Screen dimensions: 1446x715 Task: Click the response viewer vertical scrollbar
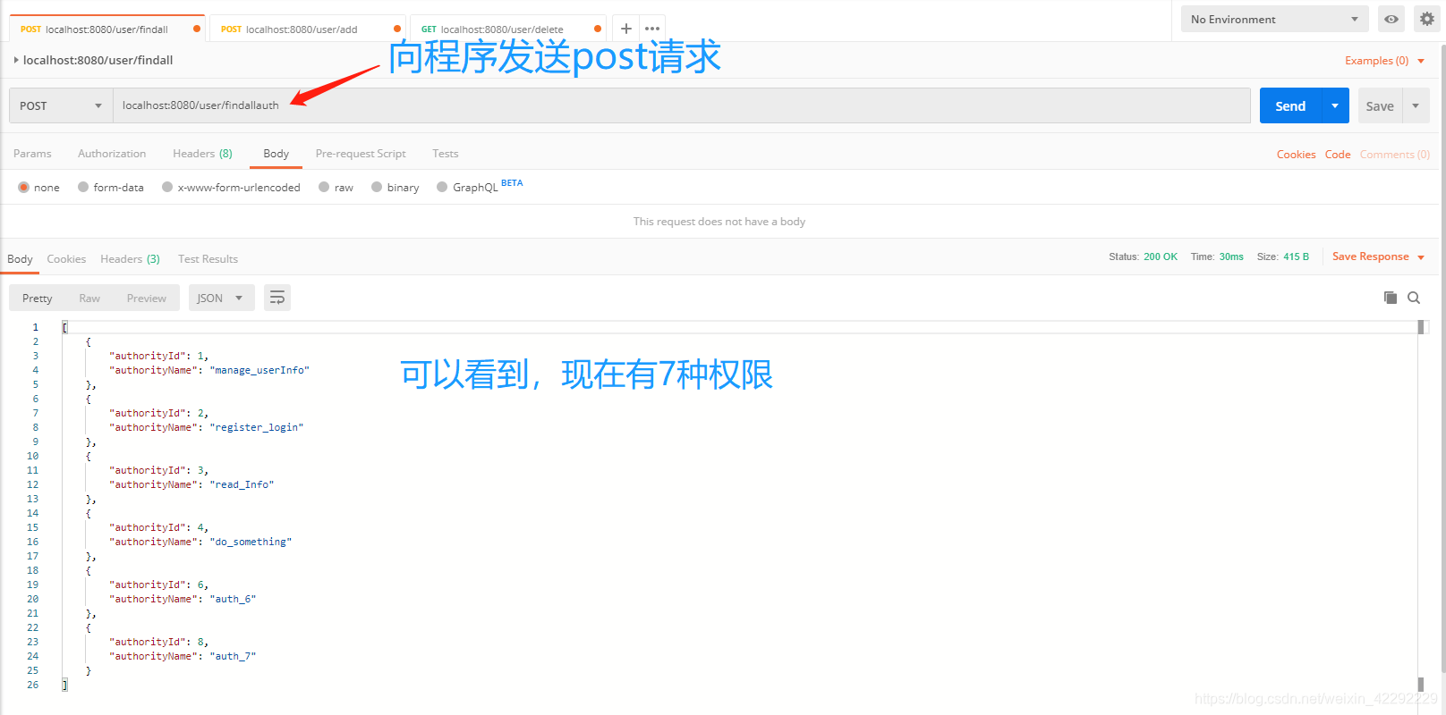tap(1421, 505)
